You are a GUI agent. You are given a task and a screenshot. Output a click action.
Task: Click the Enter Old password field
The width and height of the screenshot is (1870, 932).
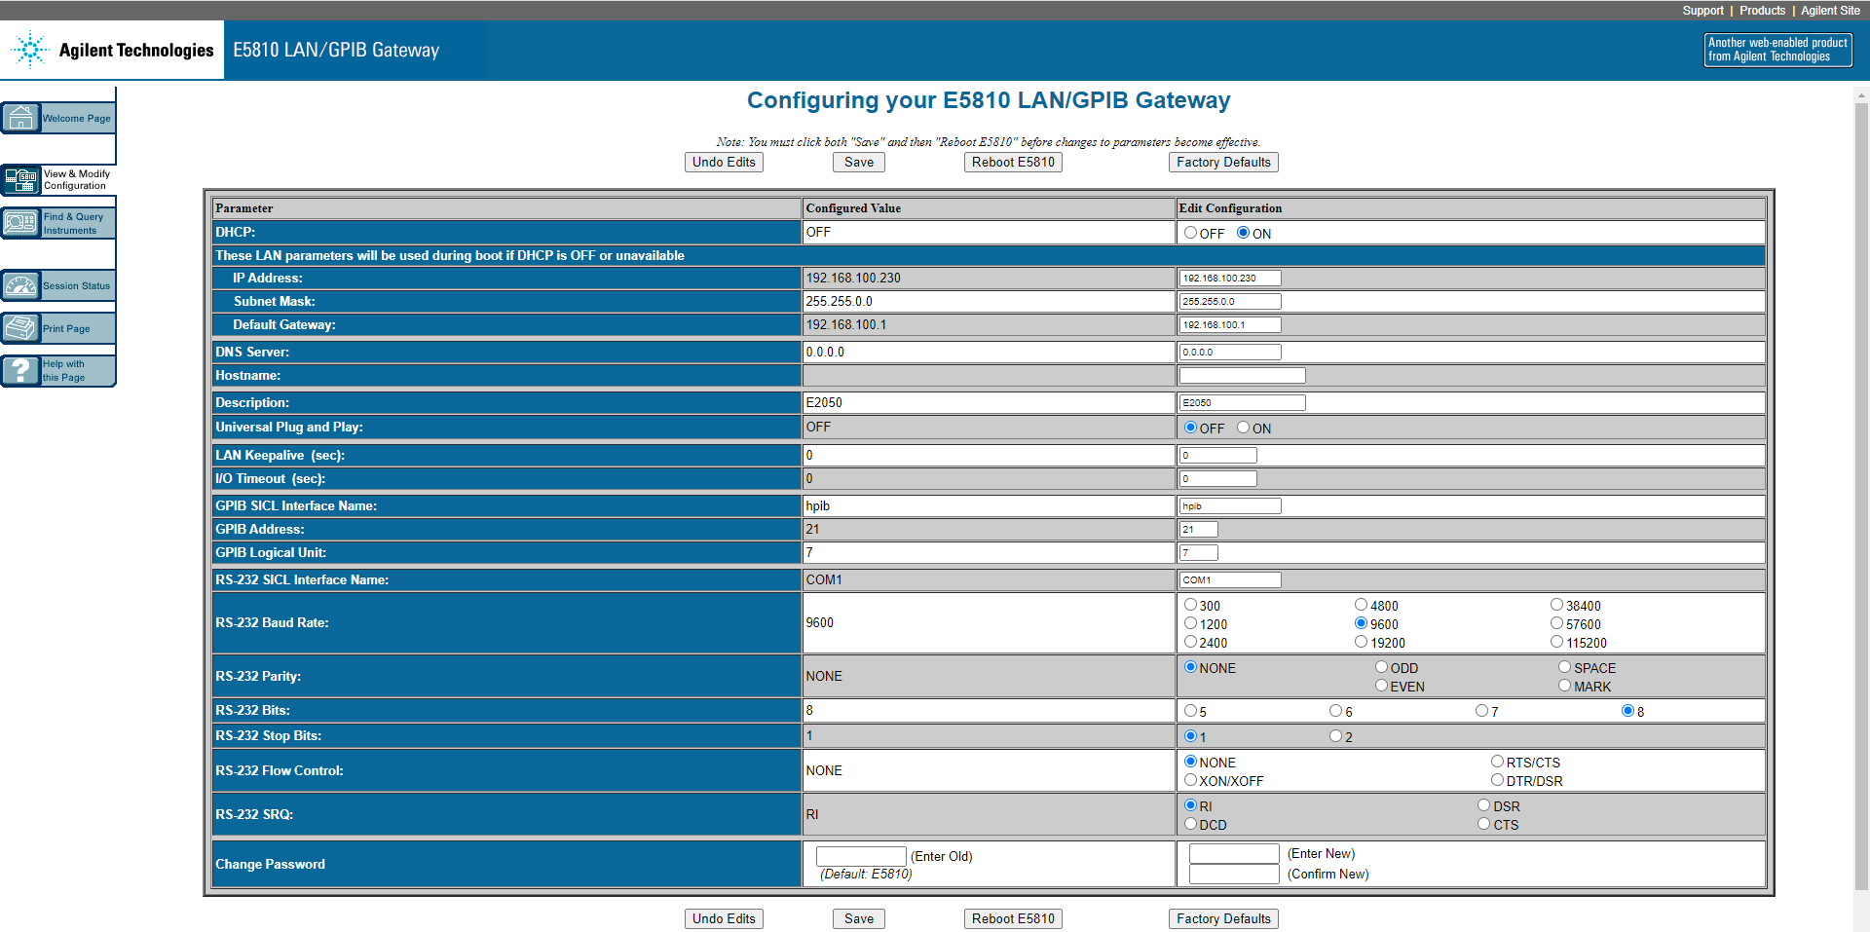click(x=861, y=856)
